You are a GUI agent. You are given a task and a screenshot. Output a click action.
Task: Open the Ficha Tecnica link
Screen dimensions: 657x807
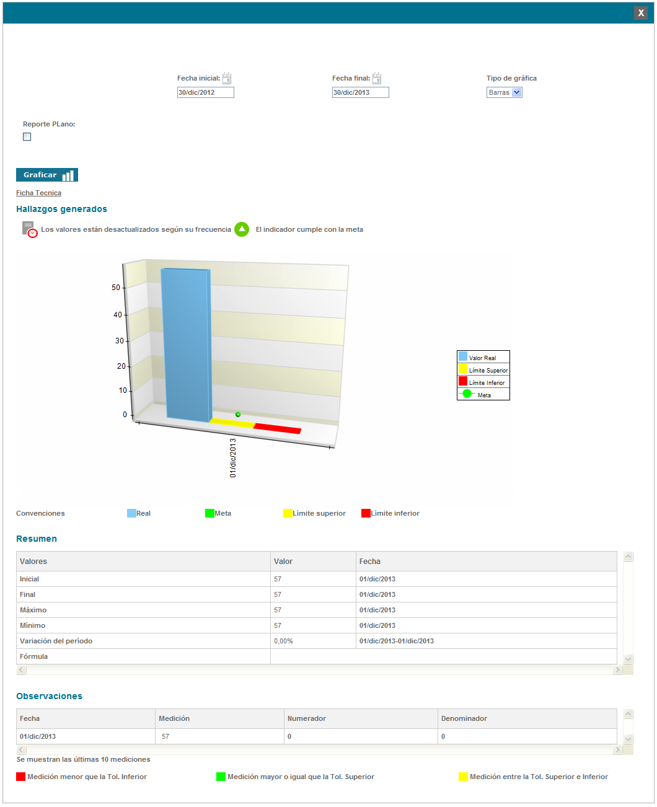tap(38, 193)
